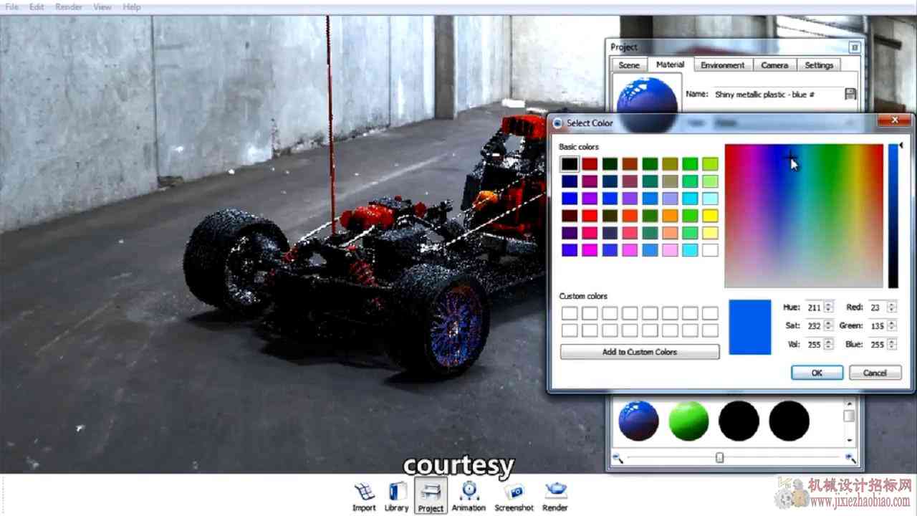Toggle the Project panel from the bottom toolbar
This screenshot has width=917, height=516.
(x=431, y=497)
